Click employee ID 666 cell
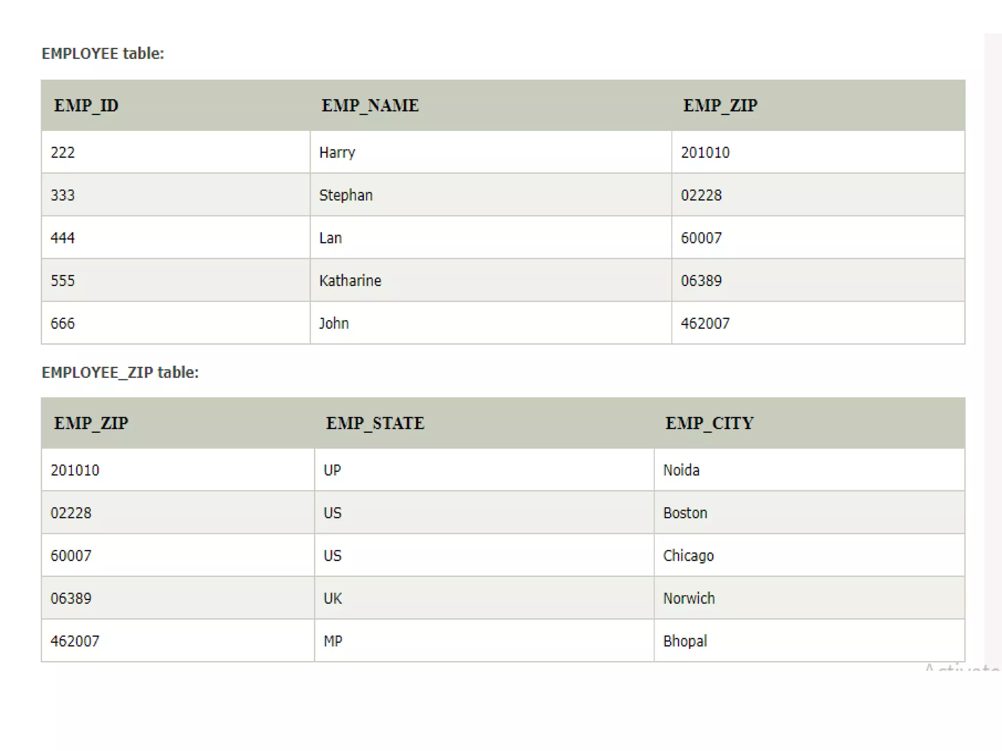The height and width of the screenshot is (751, 1002). (63, 323)
